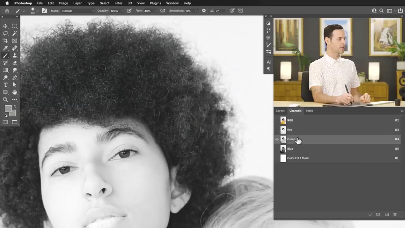Open Brush Preset picker arrow
Screen dimensions: 405x228
coord(38,11)
